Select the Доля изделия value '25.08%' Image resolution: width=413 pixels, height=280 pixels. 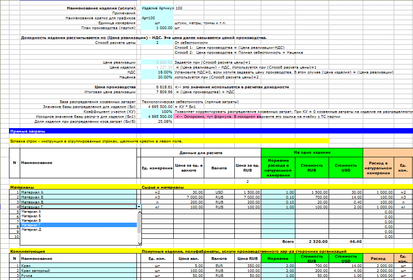click(157, 121)
